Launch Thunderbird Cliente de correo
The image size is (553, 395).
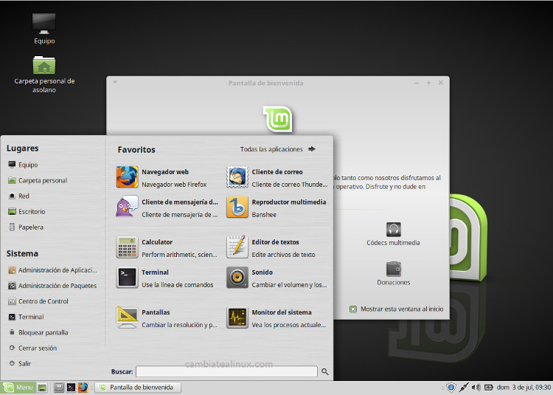[x=276, y=177]
